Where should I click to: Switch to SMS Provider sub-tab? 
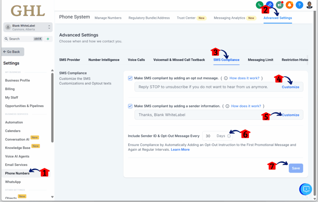(70, 60)
